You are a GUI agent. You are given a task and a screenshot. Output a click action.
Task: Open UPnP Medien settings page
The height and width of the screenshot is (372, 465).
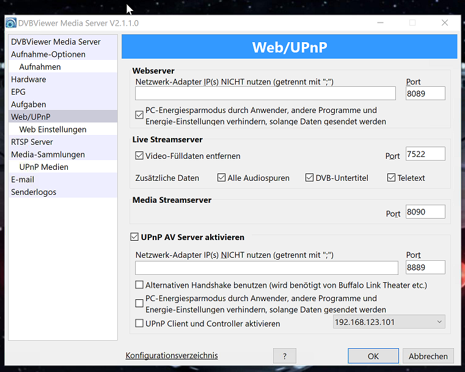tap(63, 167)
